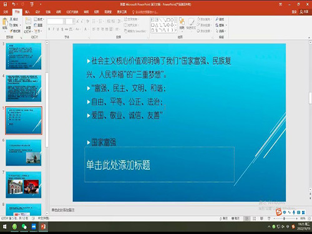Image resolution: width=312 pixels, height=234 pixels.
Task: Open the Insert ribbon tab
Action: [27, 12]
